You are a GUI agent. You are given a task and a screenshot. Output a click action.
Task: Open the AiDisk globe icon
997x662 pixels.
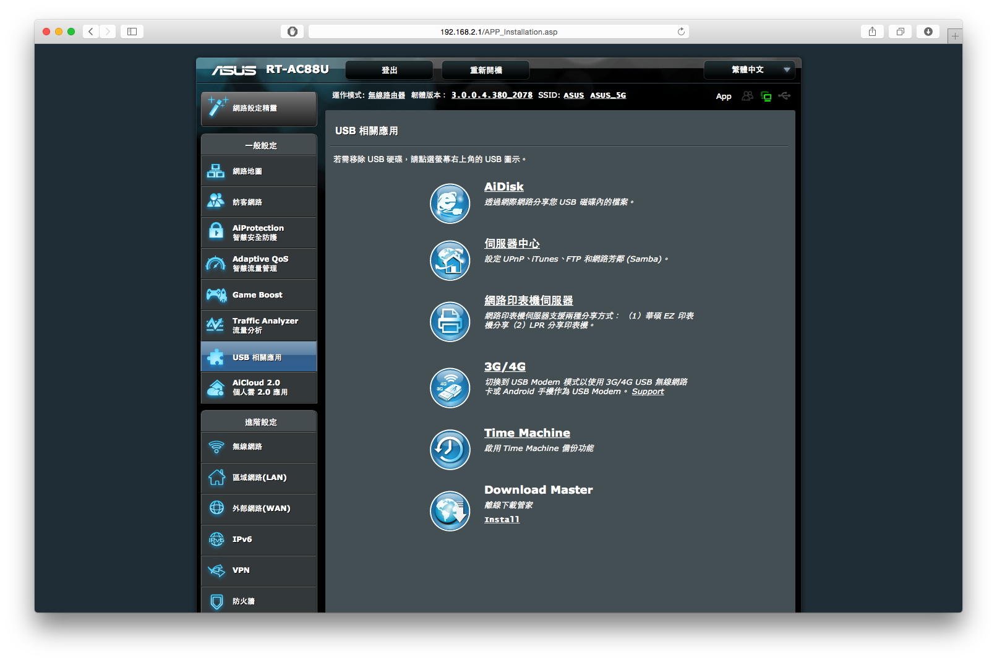point(450,204)
